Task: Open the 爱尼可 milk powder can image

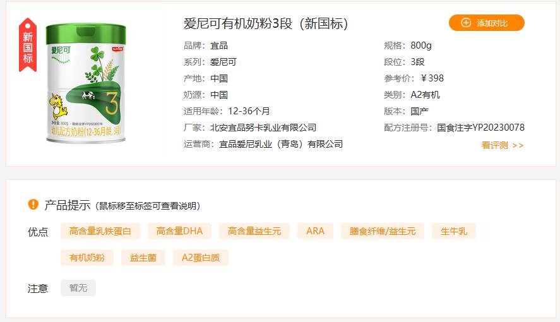Action: click(x=86, y=83)
